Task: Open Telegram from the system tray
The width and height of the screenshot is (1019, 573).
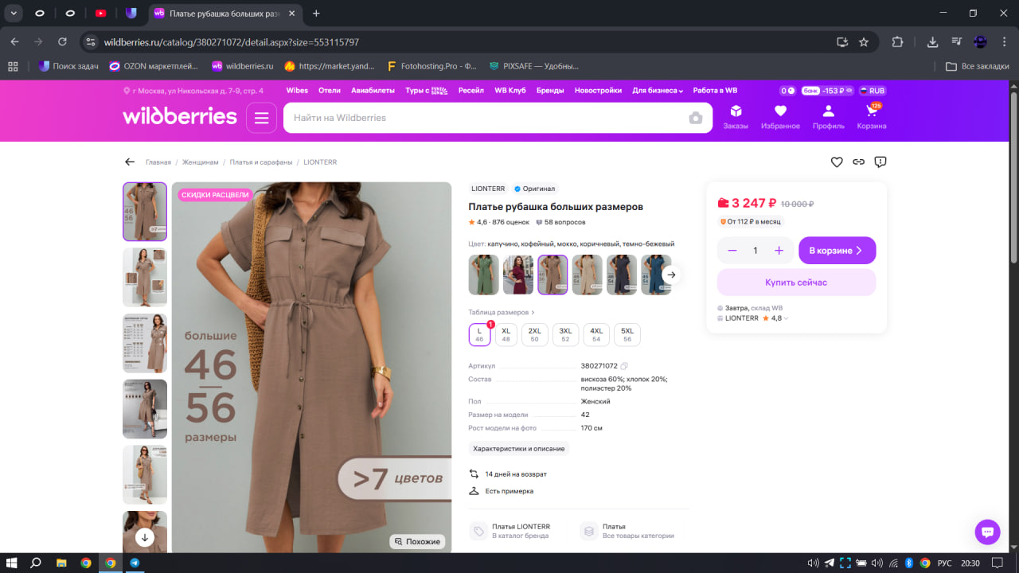Action: coord(829,563)
